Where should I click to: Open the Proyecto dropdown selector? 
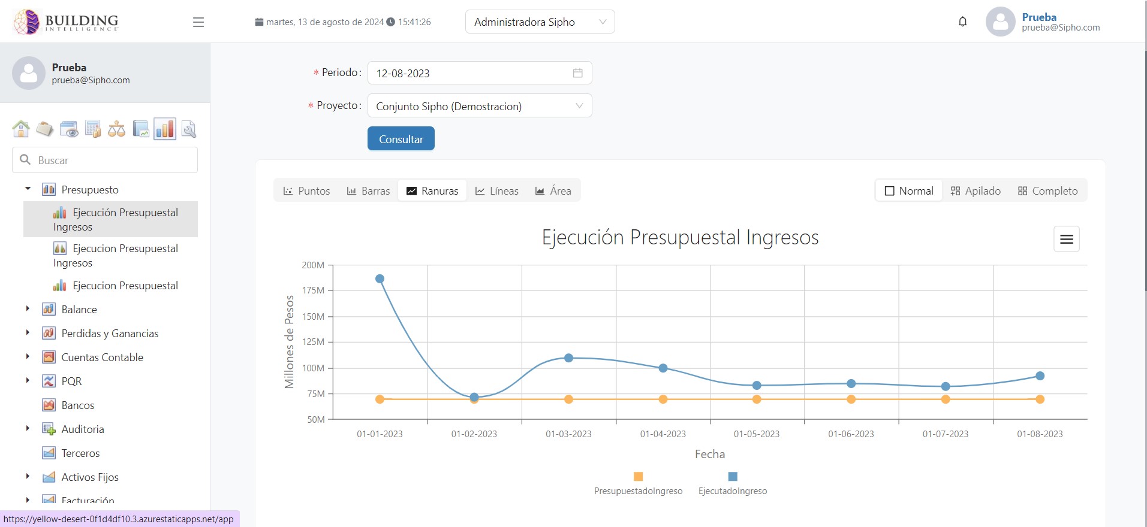point(479,106)
